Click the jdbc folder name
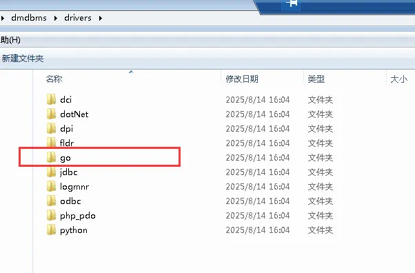This screenshot has height=273, width=415. [x=68, y=172]
